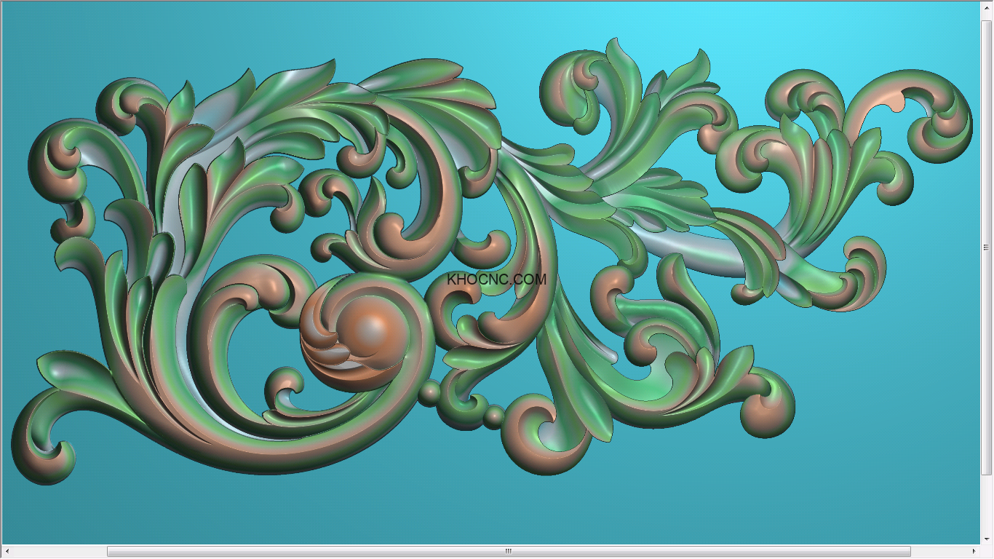Click the KHOCNC.COM watermark text

[x=497, y=279]
